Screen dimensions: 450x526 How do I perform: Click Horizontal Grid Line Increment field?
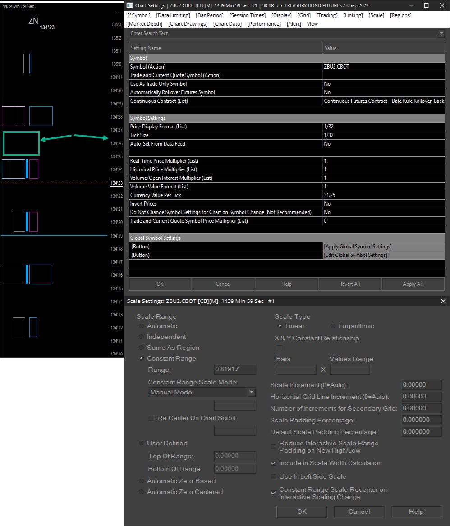click(422, 397)
